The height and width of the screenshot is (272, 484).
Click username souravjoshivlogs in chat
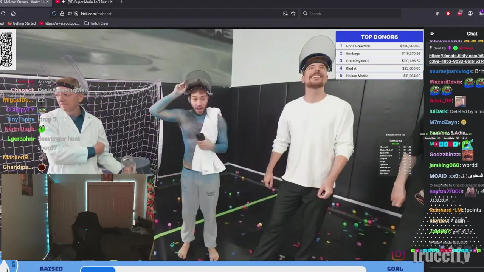coord(451,71)
